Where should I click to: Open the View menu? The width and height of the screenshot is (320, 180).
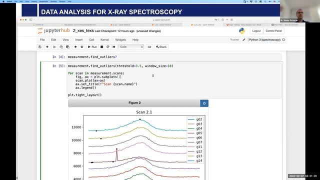(x=65, y=40)
